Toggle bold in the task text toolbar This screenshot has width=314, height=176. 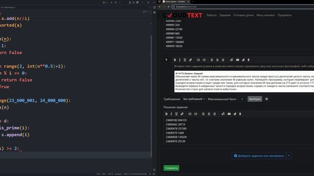click(175, 60)
